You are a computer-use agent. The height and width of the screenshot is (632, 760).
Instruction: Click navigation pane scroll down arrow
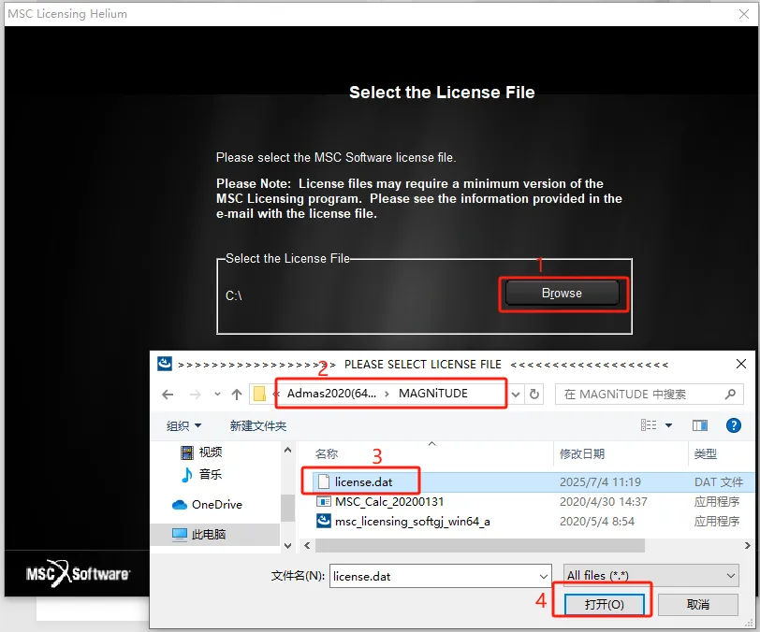coord(288,546)
